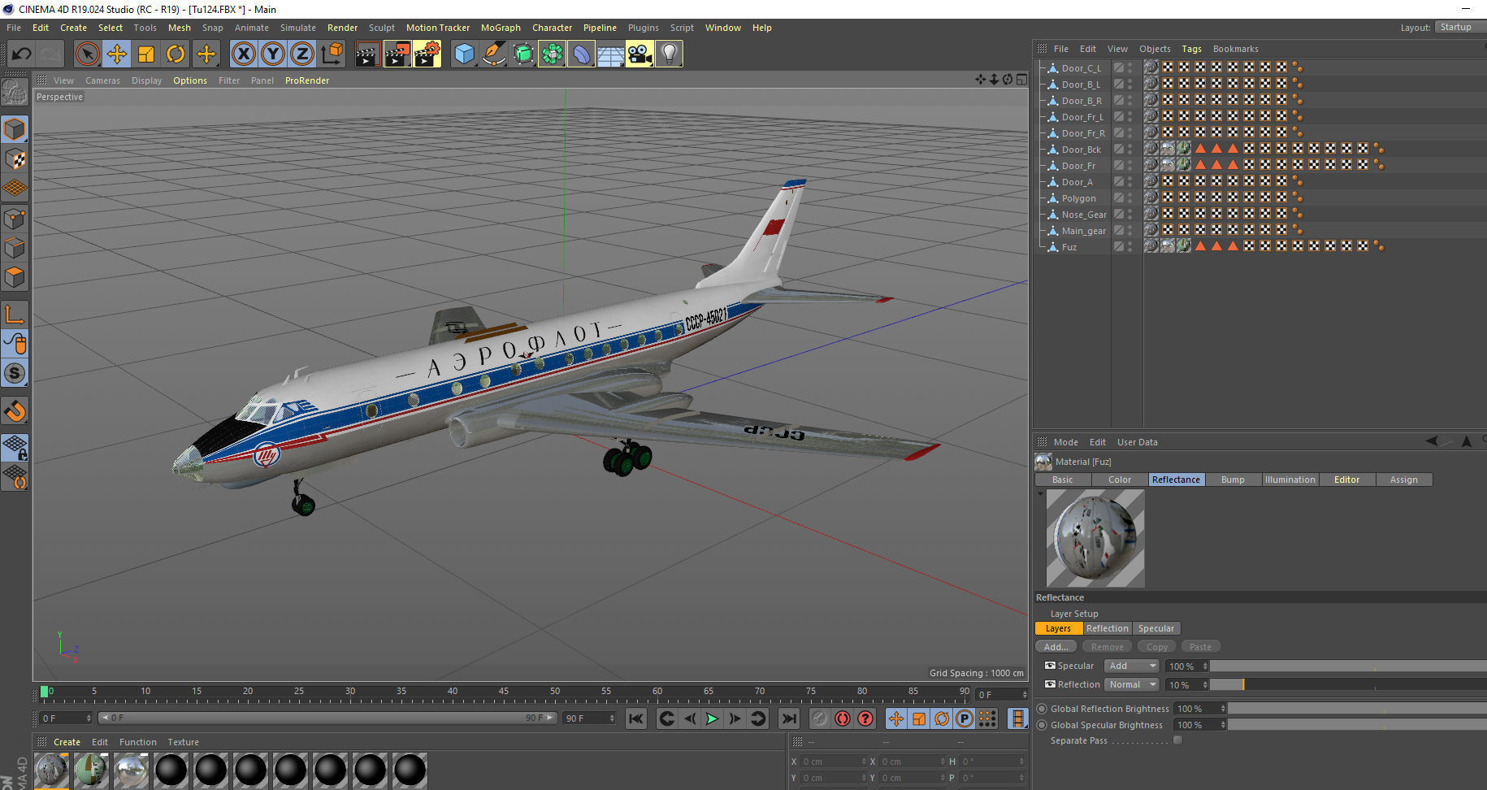Image resolution: width=1487 pixels, height=790 pixels.
Task: Adjust the Reflection layer 10% slider
Action: pyautogui.click(x=1349, y=685)
